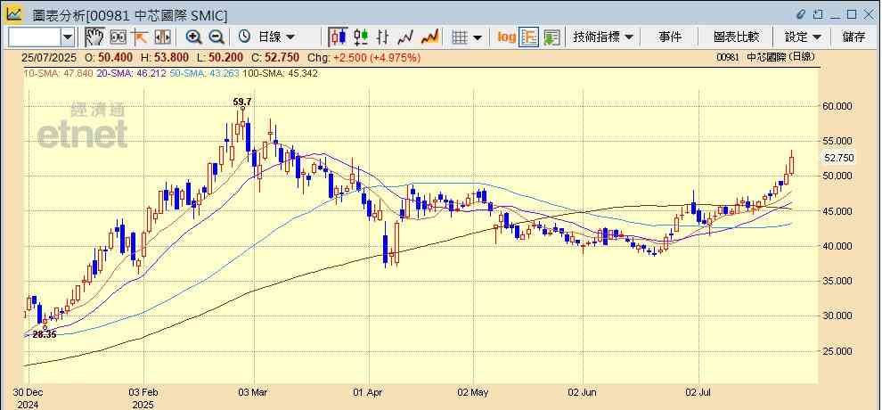This screenshot has height=410, width=882.
Task: Click the split chart panes icon
Action: pos(162,37)
